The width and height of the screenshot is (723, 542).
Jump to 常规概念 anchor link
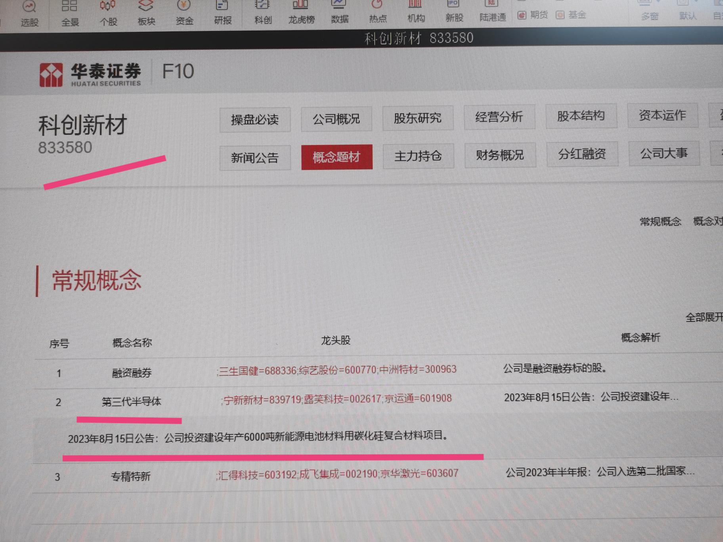click(x=660, y=221)
